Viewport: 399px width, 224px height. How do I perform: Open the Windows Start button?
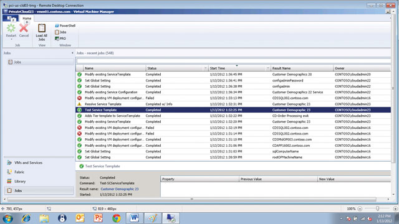7,218
